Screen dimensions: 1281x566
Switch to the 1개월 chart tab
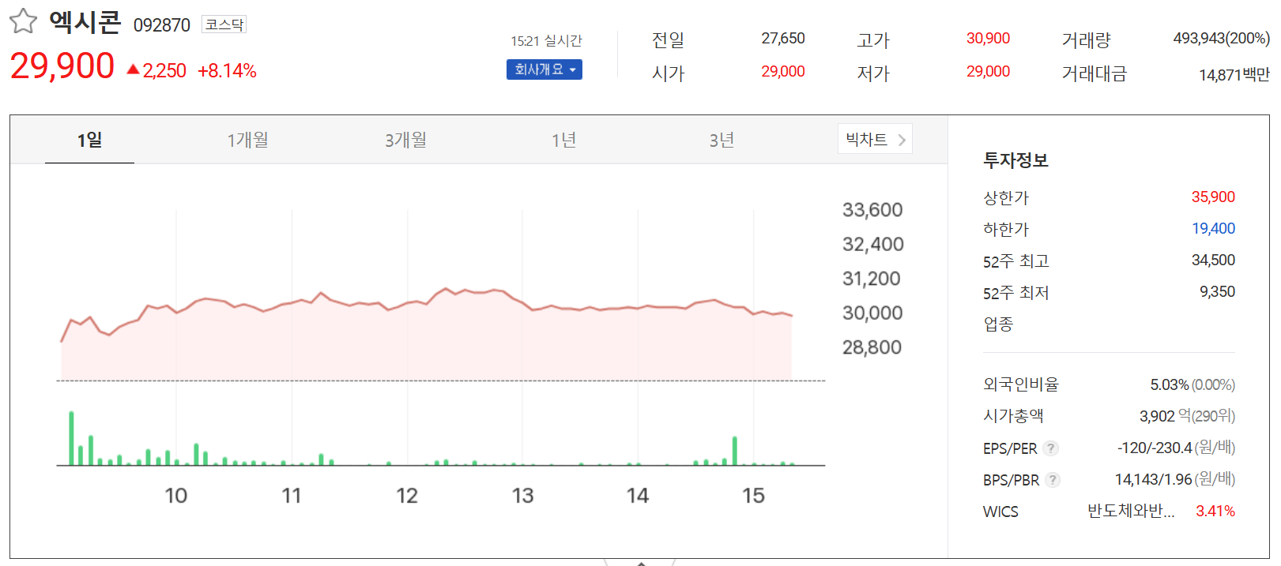[x=247, y=140]
